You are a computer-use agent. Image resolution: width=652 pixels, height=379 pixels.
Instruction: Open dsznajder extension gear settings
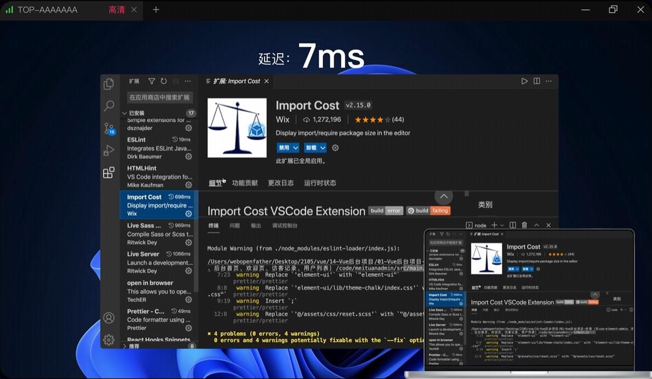[188, 128]
